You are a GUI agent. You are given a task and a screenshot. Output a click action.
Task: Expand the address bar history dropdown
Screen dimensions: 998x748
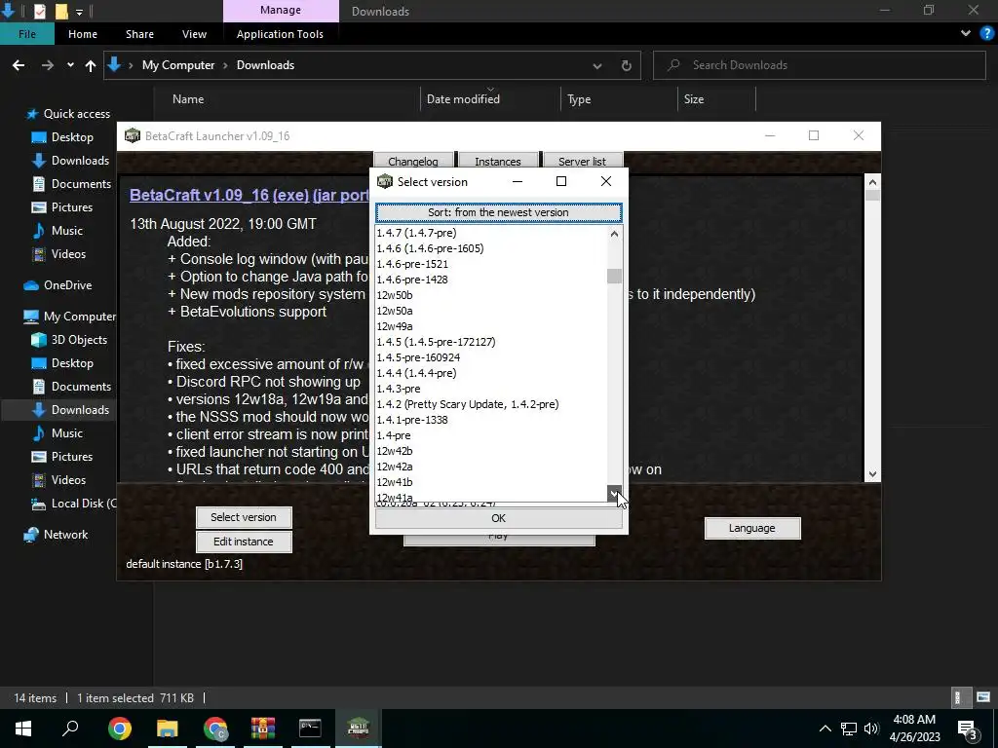(597, 65)
